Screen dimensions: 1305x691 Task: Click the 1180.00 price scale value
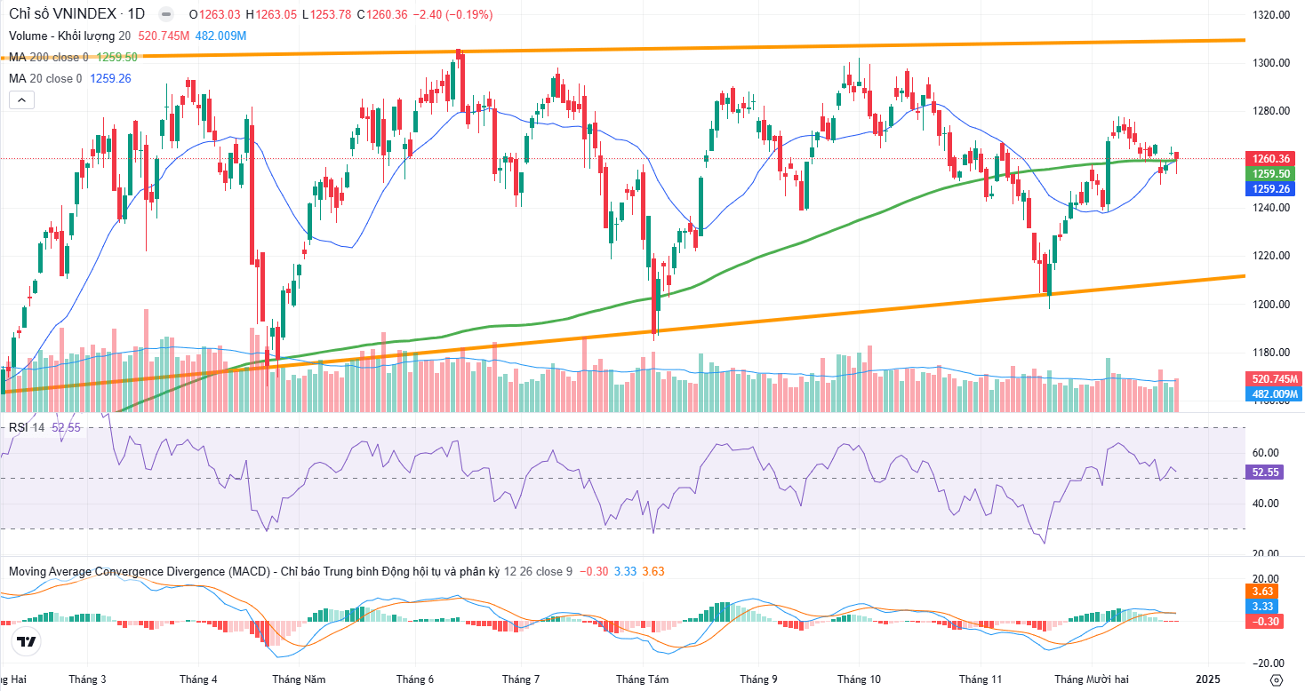[1271, 353]
